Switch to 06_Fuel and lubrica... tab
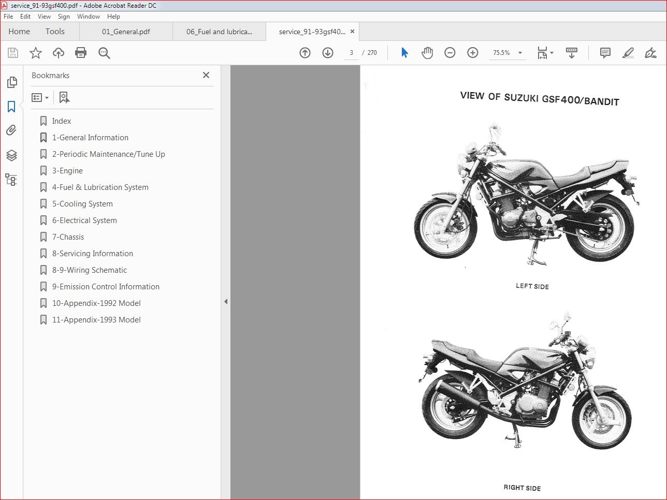This screenshot has width=667, height=500. (219, 32)
